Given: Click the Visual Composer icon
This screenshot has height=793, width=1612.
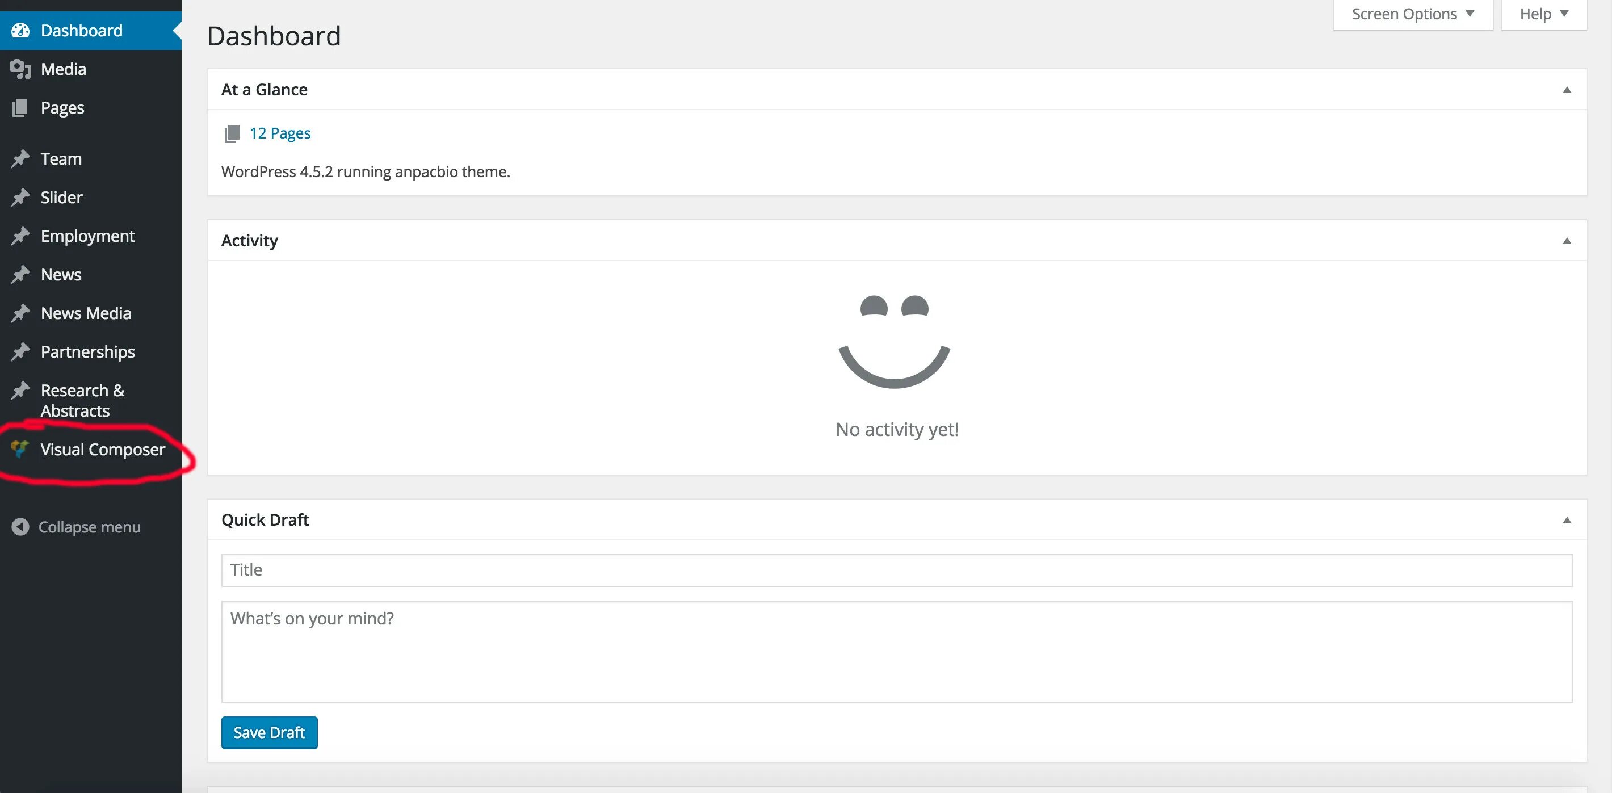Looking at the screenshot, I should [19, 448].
